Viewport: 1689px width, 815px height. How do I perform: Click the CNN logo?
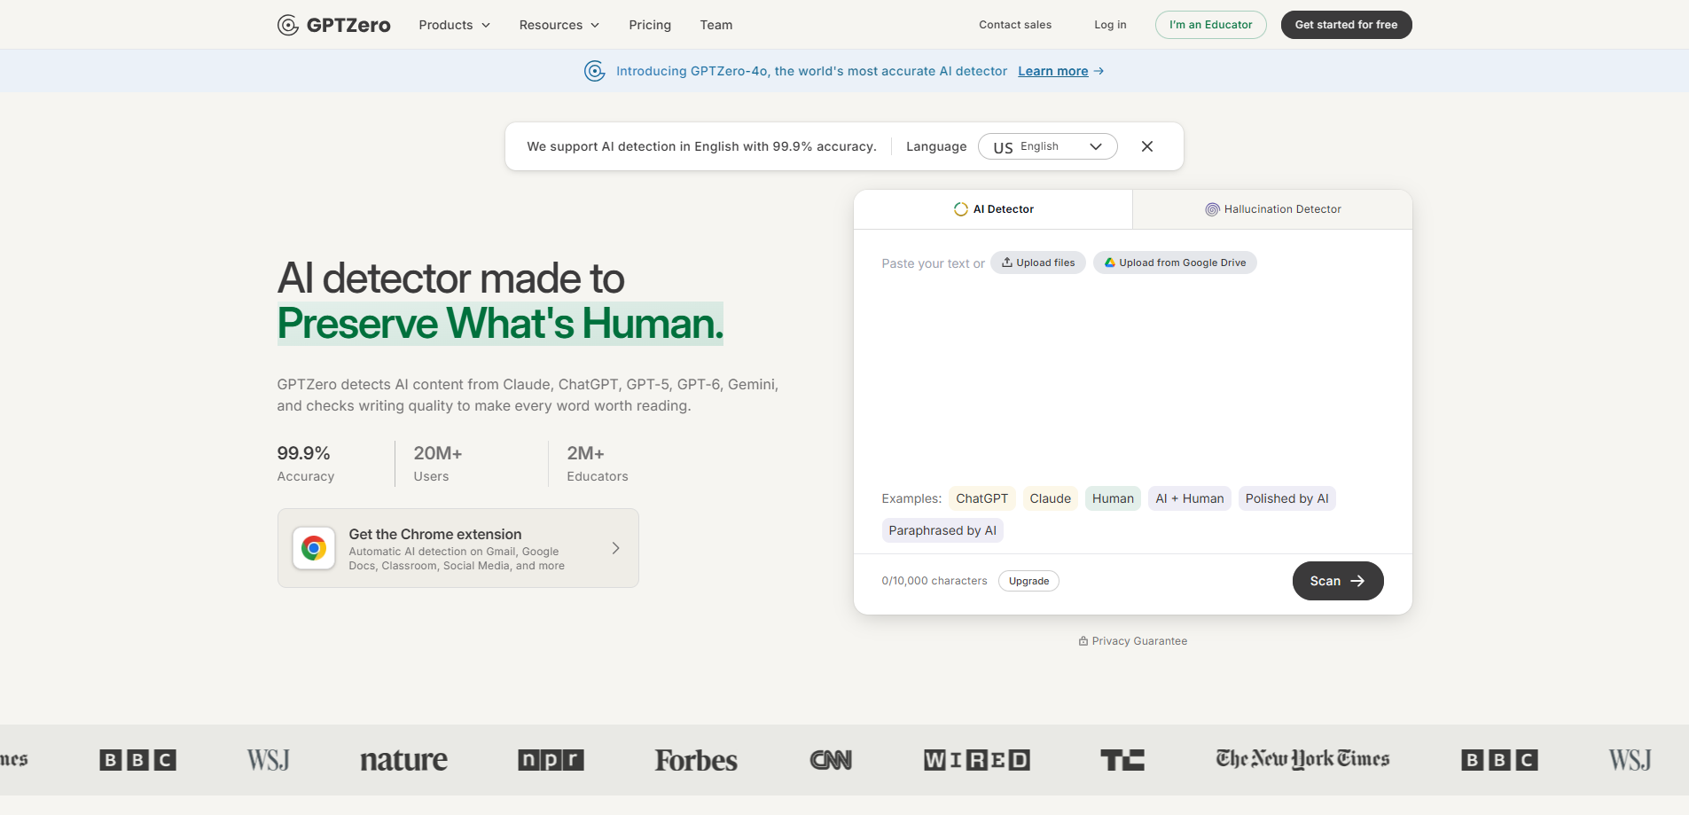tap(831, 760)
